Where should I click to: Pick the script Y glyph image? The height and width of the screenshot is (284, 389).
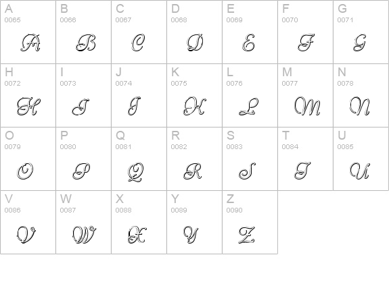(191, 235)
